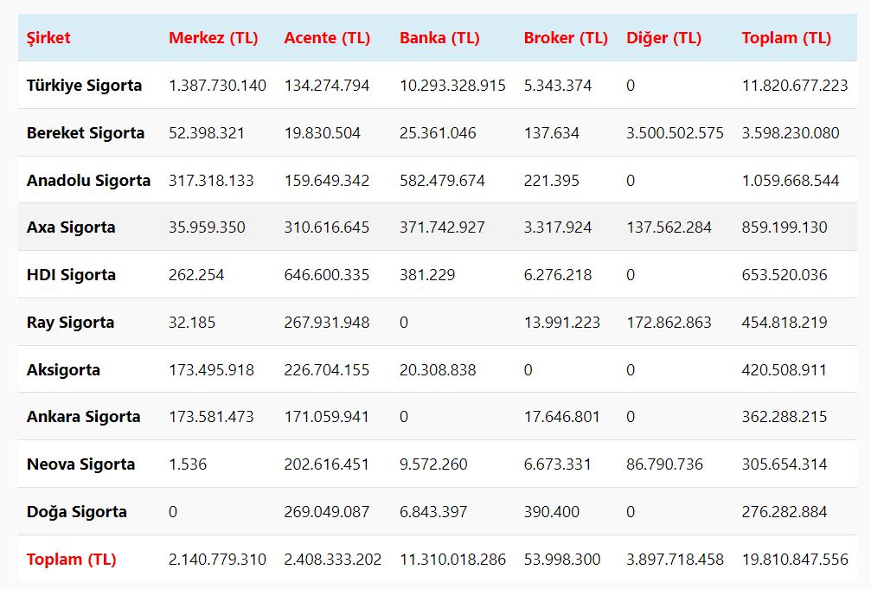Select the Acente (TL) column header
The width and height of the screenshot is (871, 589).
(327, 38)
